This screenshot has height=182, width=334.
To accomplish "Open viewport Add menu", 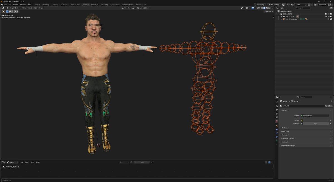I will [x=35, y=8].
